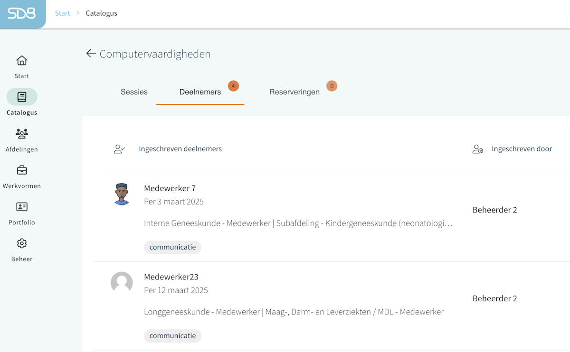Click the Catalogus breadcrumb
570x352 pixels.
pyautogui.click(x=101, y=13)
